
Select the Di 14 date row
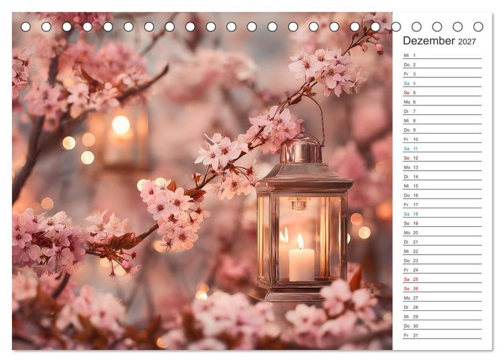[x=442, y=177]
